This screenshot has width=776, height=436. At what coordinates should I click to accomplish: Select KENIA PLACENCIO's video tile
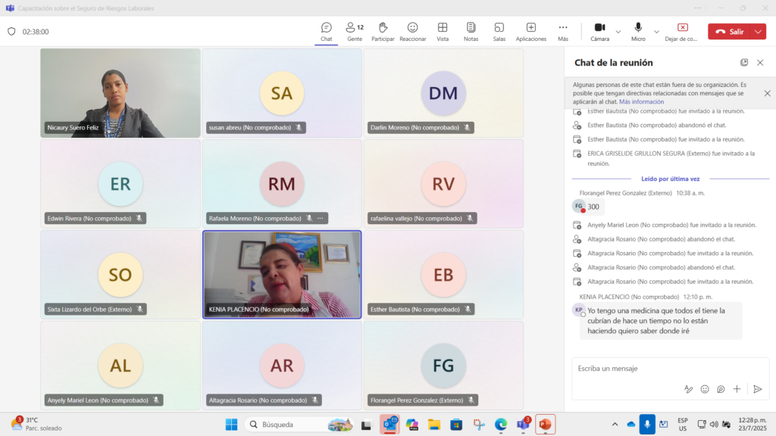pyautogui.click(x=282, y=274)
